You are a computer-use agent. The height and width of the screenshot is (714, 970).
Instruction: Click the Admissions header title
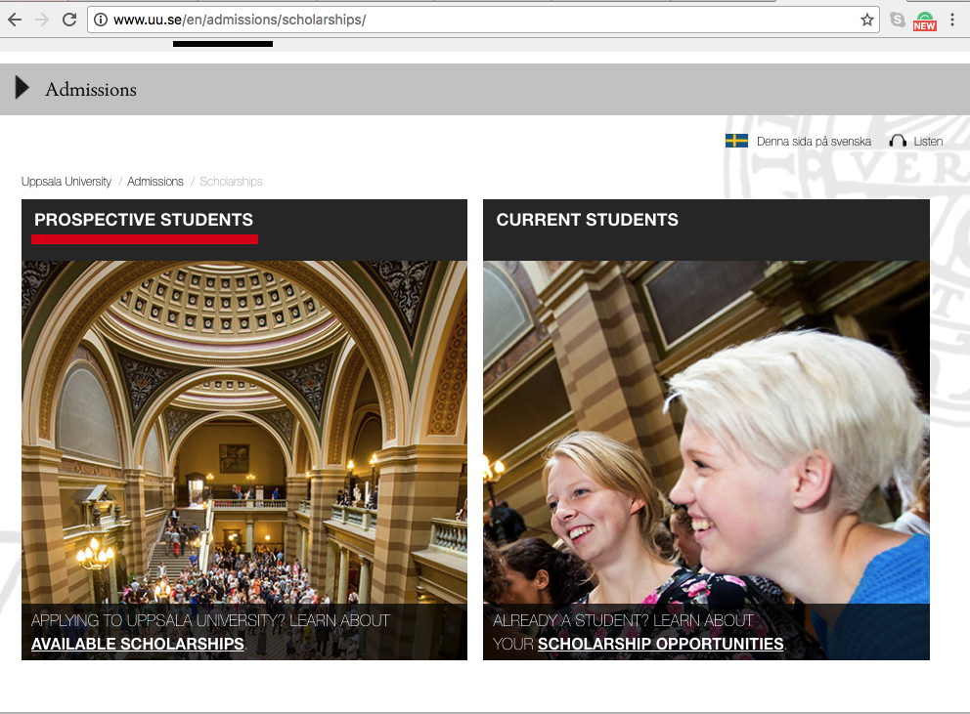[91, 90]
